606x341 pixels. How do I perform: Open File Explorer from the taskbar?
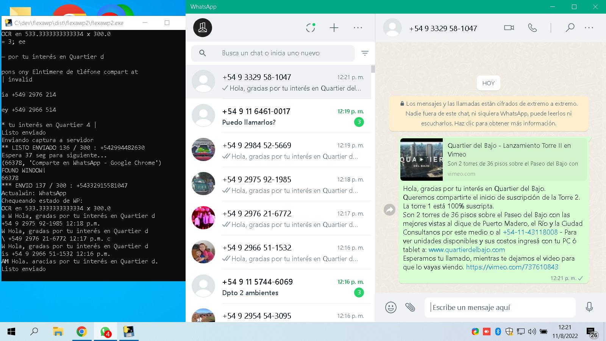[58, 332]
